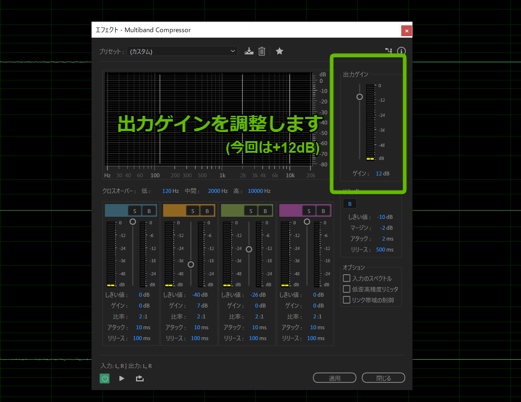Adjust the 出力ゲイン output gain slider
Screen dimensions: 521x402
[x=359, y=97]
